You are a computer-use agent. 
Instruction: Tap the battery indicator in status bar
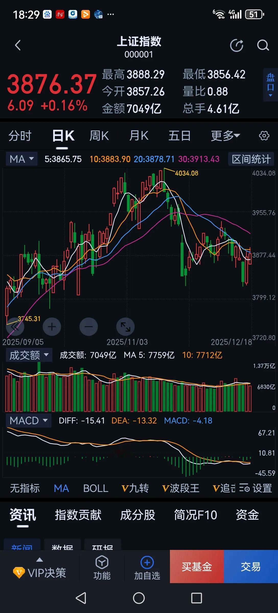coord(254,14)
